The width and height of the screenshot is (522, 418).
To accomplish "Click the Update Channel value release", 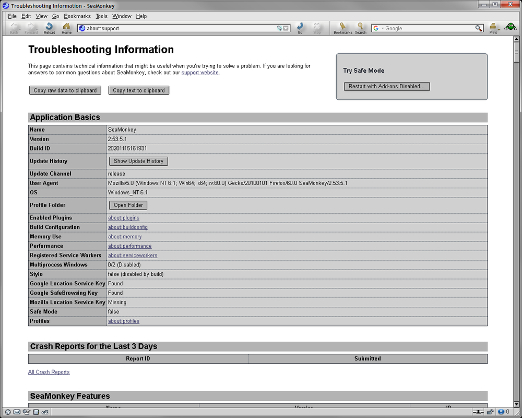I will pos(116,173).
